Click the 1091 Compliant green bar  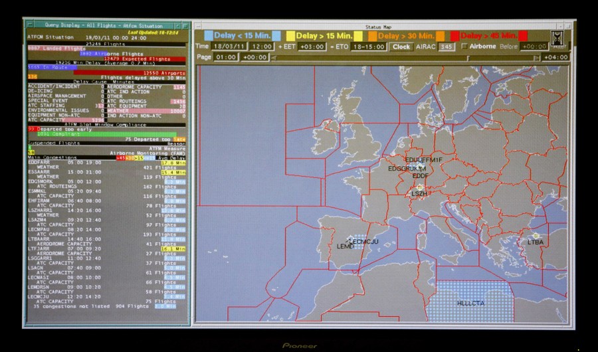tap(107, 134)
